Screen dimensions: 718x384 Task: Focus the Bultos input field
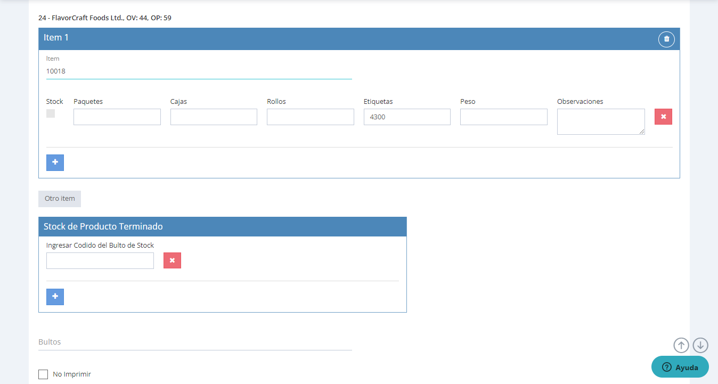[195, 342]
